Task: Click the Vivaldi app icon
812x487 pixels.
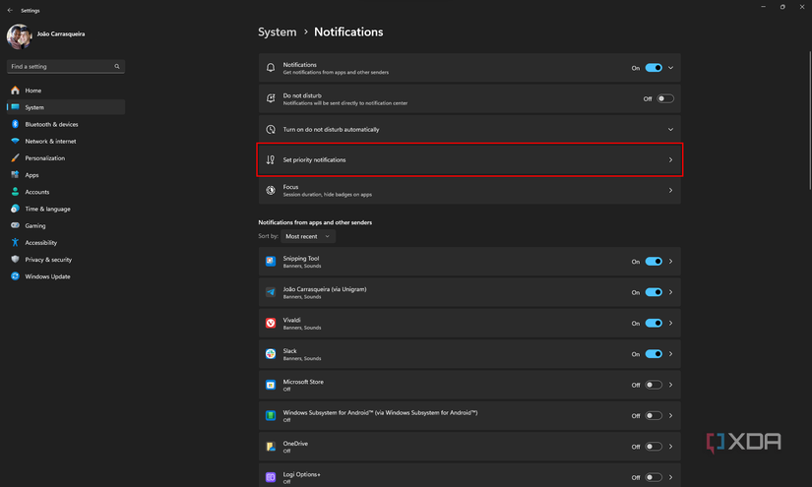Action: tap(271, 323)
